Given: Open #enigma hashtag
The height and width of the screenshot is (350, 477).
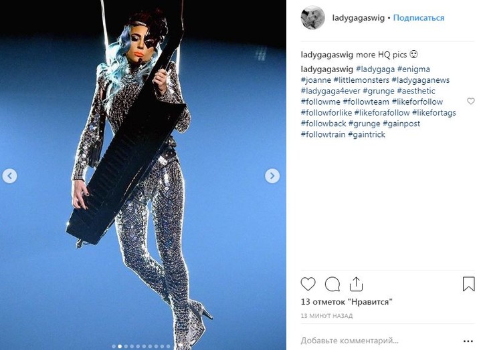Looking at the screenshot, I should (x=413, y=69).
